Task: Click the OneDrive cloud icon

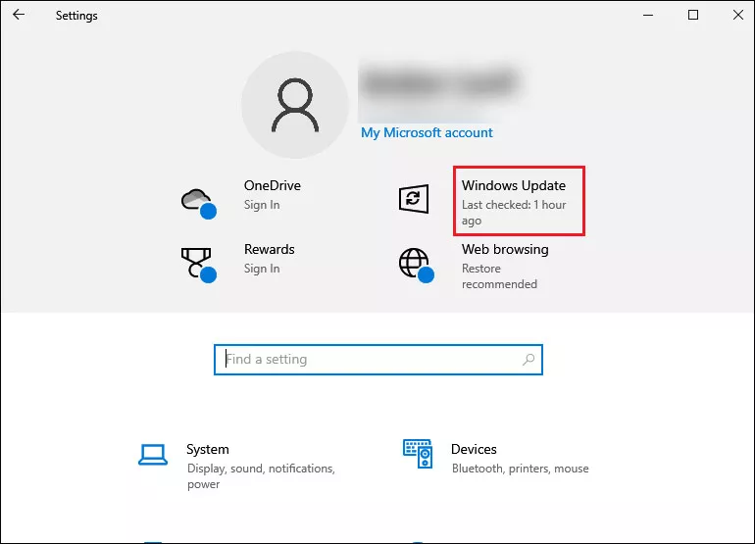Action: (x=198, y=203)
